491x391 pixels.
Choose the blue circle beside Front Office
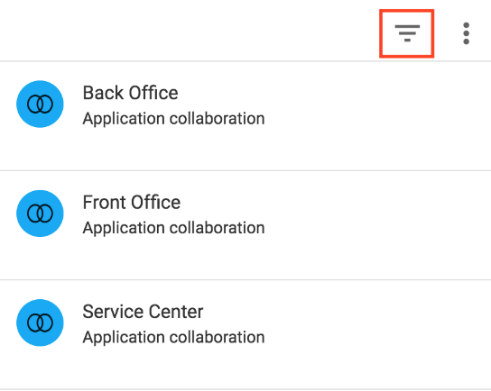click(x=40, y=214)
